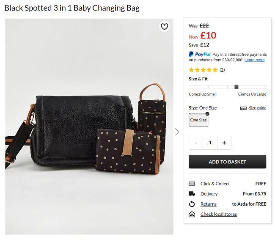Viewport: 275px width, 242px height.
Task: Increase quantity with the plus button
Action: click(224, 143)
